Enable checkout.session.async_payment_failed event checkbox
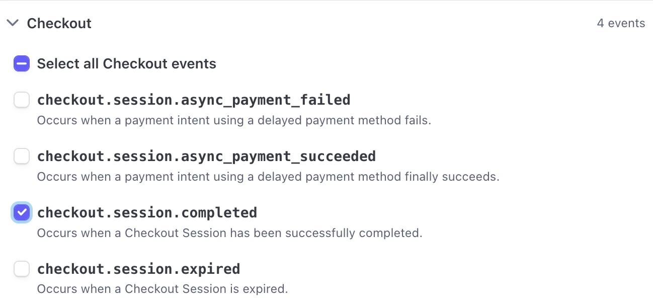653x305 pixels. coord(22,100)
